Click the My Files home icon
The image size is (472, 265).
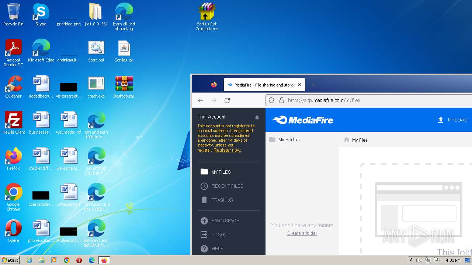tap(346, 140)
